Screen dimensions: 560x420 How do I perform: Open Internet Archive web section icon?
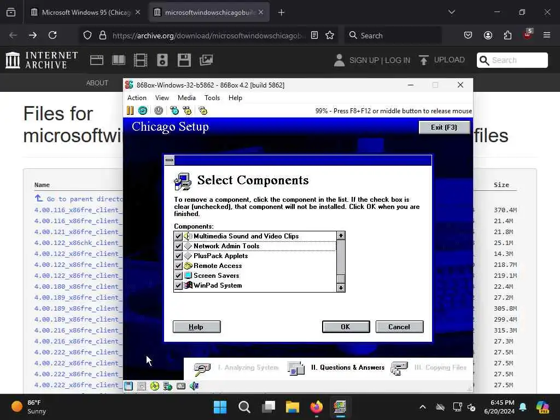96,60
